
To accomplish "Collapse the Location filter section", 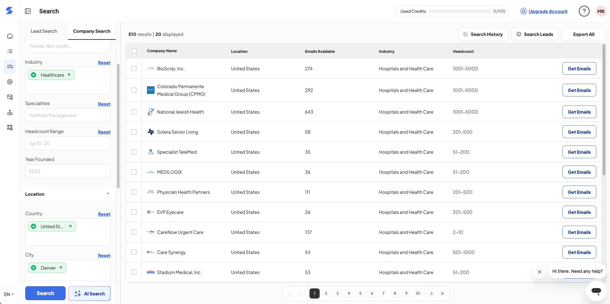I will pyautogui.click(x=108, y=194).
